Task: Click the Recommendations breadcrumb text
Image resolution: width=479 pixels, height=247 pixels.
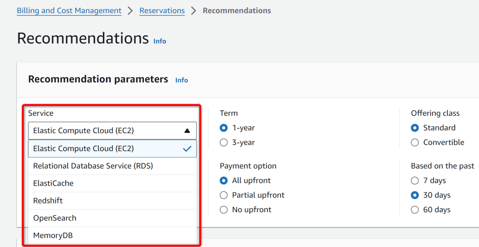Action: tap(237, 11)
